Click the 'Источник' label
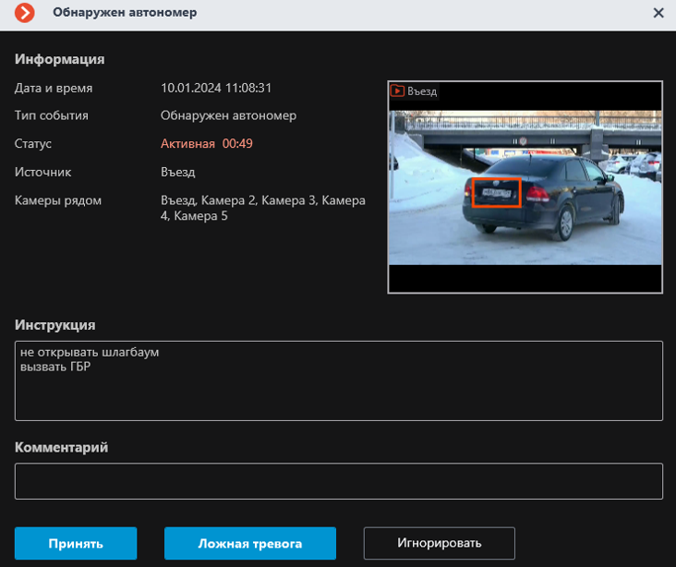676x567 pixels. pyautogui.click(x=43, y=172)
